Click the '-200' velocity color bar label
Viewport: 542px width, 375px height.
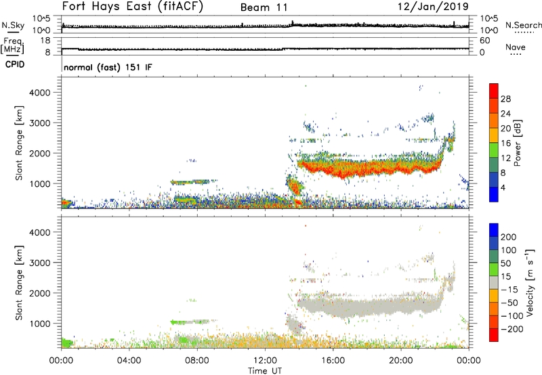pyautogui.click(x=512, y=330)
